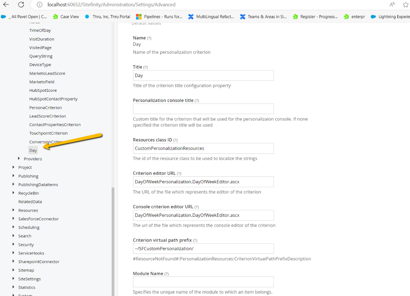
Task: Go back with the browser back arrow
Action: (6, 4)
